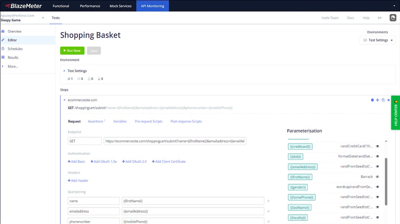Image resolution: width=400 pixels, height=224 pixels.
Task: Open Results in the sidebar
Action: (13, 57)
